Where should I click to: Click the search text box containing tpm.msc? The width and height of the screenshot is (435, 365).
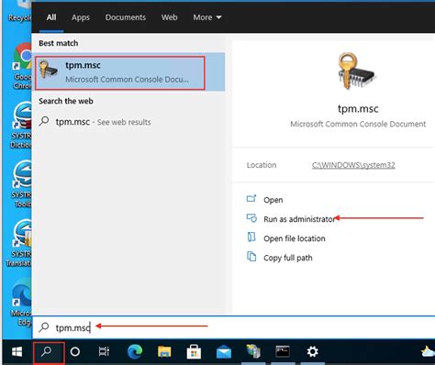tap(234, 327)
